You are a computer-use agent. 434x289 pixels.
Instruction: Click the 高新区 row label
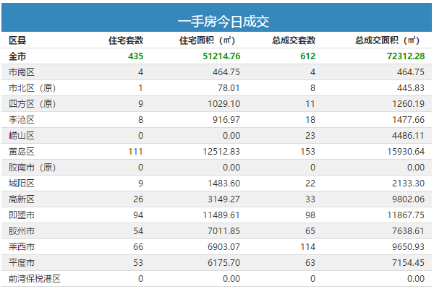point(22,199)
